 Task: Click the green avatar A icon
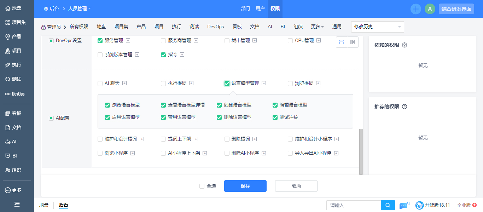click(x=430, y=9)
